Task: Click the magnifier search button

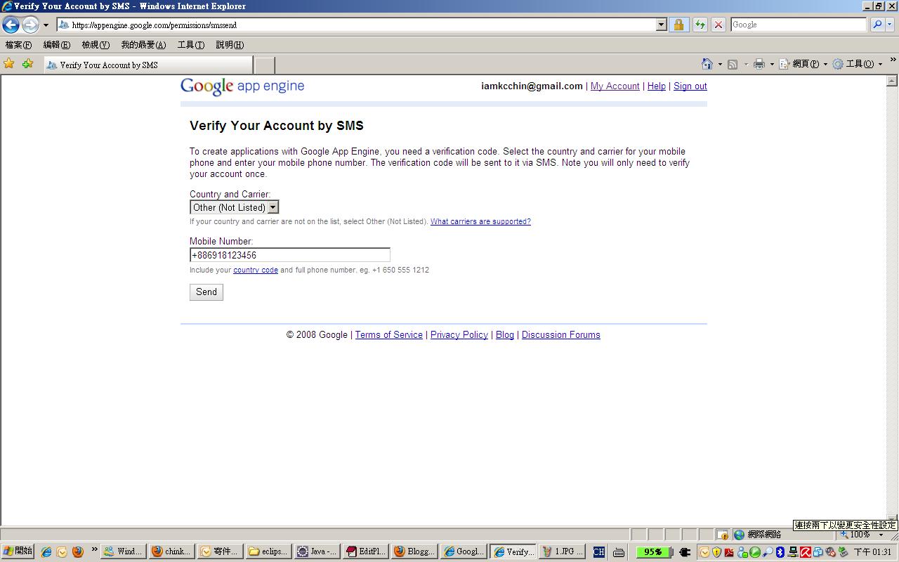Action: [877, 25]
